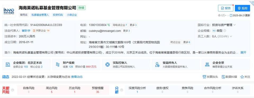Show 更多 3 email addresses
Image resolution: width=254 pixels, height=98 pixels.
coord(127,31)
